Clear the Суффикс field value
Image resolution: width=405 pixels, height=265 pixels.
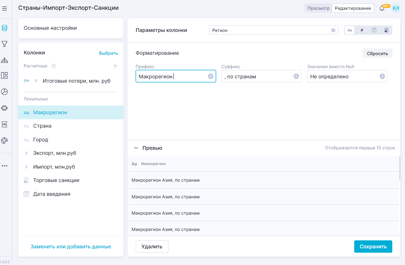[296, 76]
